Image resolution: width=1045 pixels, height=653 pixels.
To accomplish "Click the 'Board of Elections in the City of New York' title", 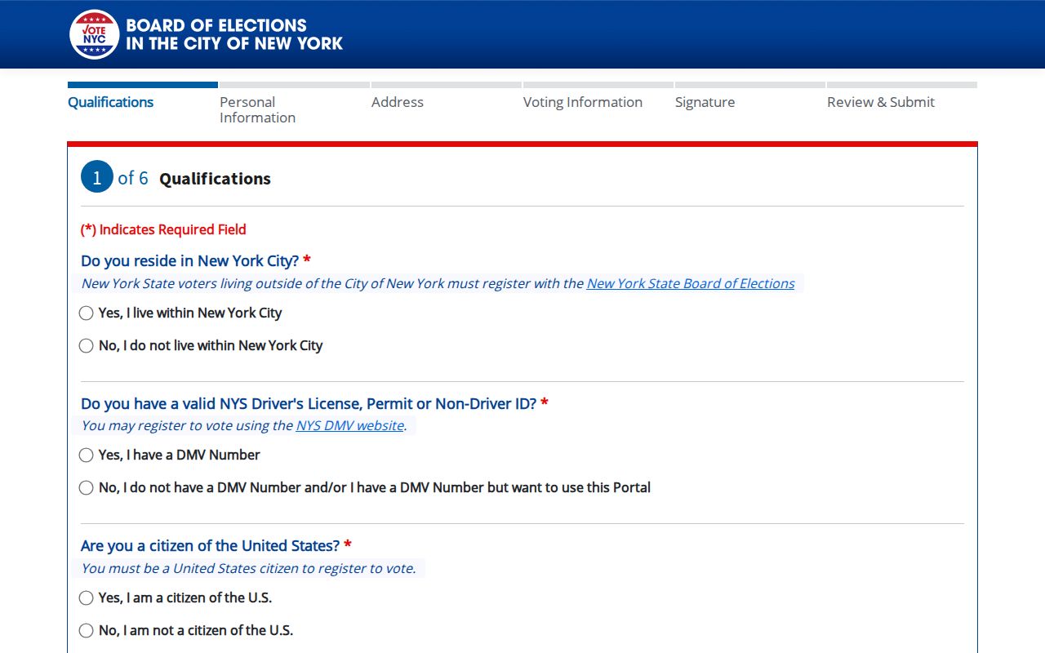I will (x=234, y=34).
